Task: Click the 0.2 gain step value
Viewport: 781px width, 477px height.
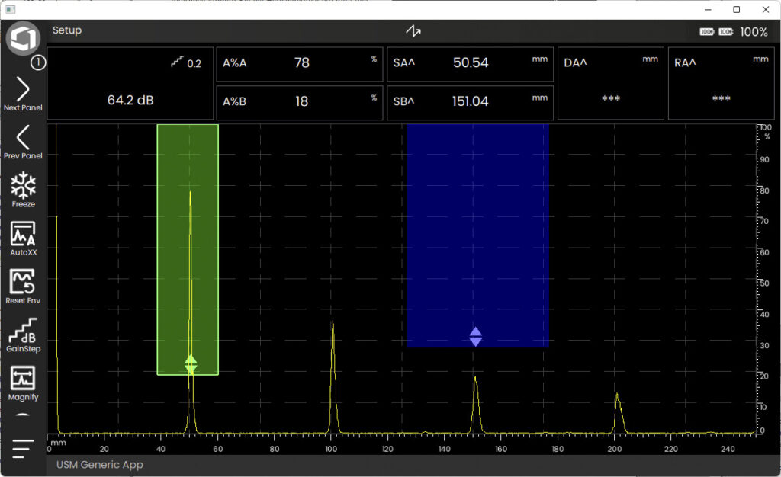Action: (194, 64)
